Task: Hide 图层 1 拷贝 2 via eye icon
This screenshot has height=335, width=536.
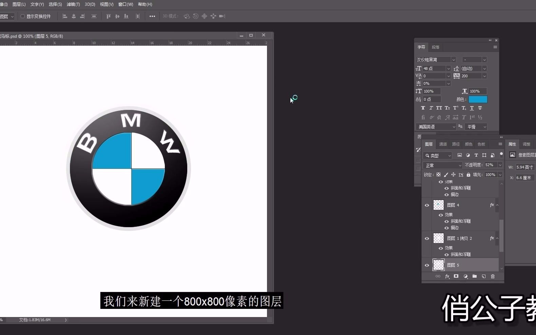Action: click(x=427, y=238)
